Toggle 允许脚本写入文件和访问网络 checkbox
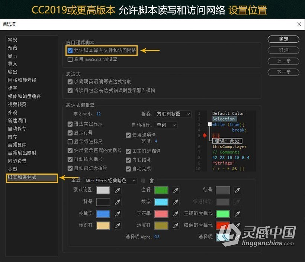 [x=70, y=51]
